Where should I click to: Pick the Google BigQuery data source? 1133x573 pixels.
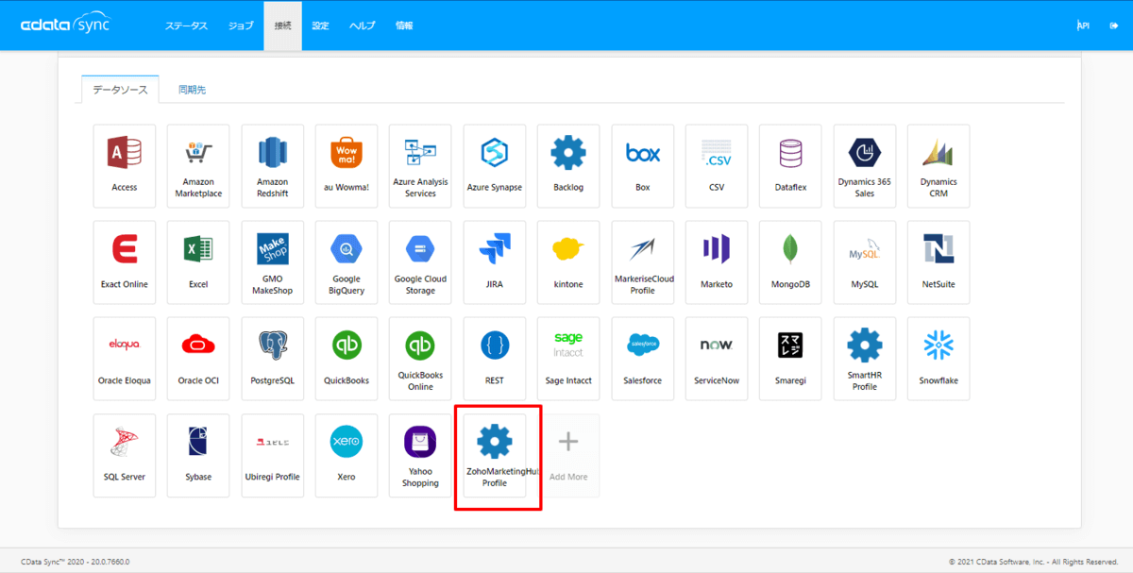(x=347, y=262)
